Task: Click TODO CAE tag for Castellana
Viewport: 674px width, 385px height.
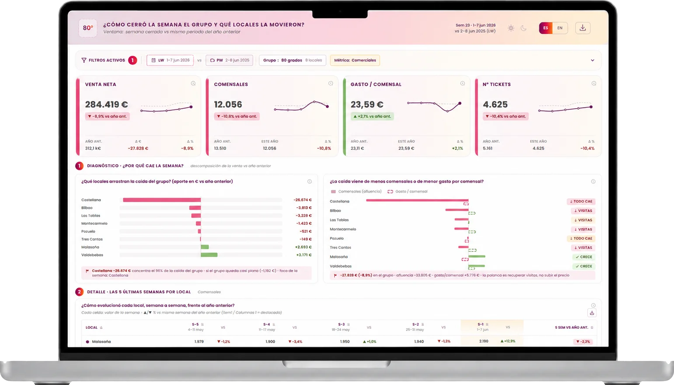Action: tap(581, 202)
